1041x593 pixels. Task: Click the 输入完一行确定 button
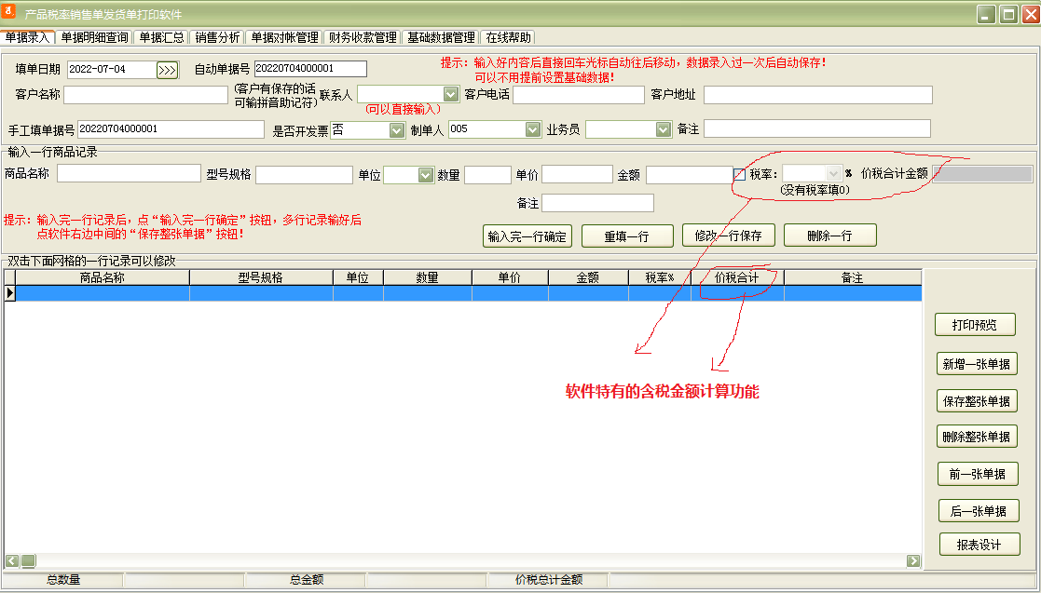tap(527, 236)
